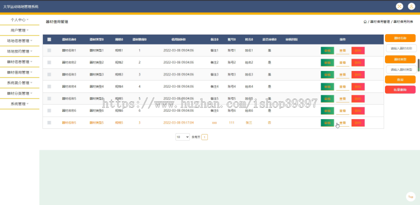Viewport: 420px width, 205px height.
Task: Click green 审核 button for 器材名称4
Action: click(327, 86)
